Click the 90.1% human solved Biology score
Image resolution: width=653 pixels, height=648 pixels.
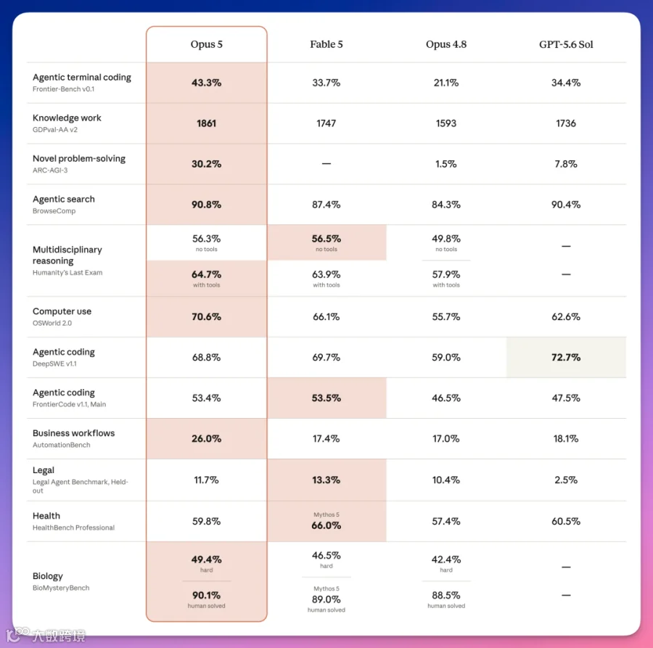tap(207, 599)
